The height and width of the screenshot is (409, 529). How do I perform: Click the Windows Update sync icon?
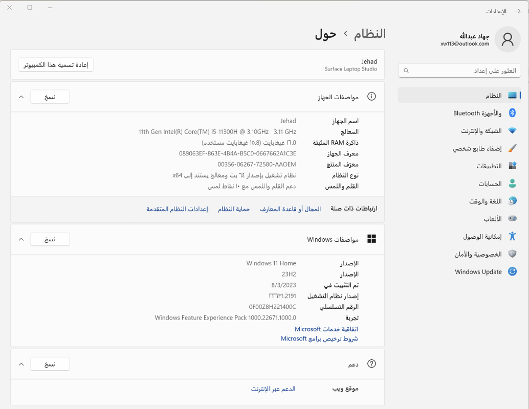(x=512, y=271)
